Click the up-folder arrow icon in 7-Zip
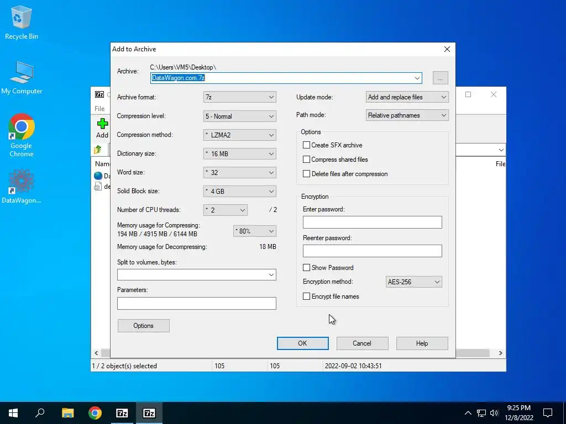This screenshot has height=424, width=566. 98,149
